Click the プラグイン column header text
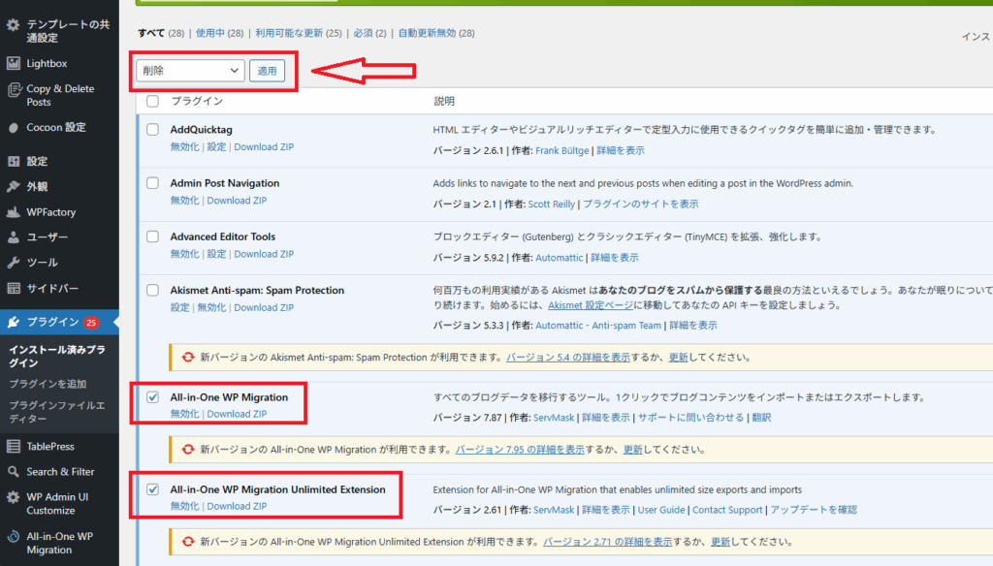 [x=197, y=102]
